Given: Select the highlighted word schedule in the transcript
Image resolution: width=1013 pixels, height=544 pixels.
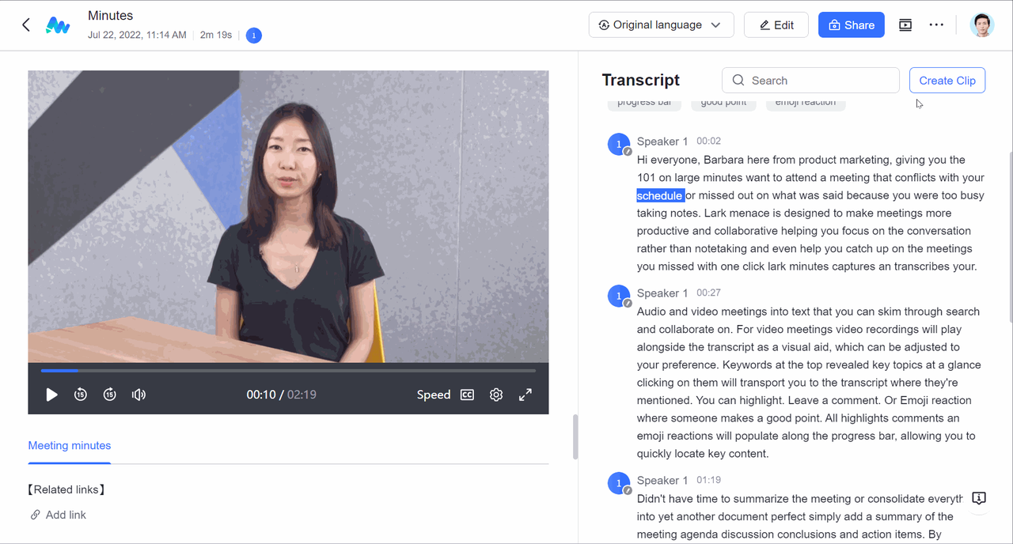Looking at the screenshot, I should [x=660, y=195].
